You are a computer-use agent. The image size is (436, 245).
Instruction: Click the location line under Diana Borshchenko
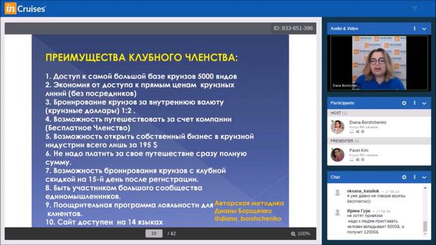tap(363, 127)
